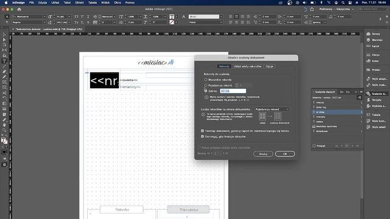Open Liczba rekordów na stronę dropdown
Image resolution: width=390 pixels, height=219 pixels.
pos(272,109)
